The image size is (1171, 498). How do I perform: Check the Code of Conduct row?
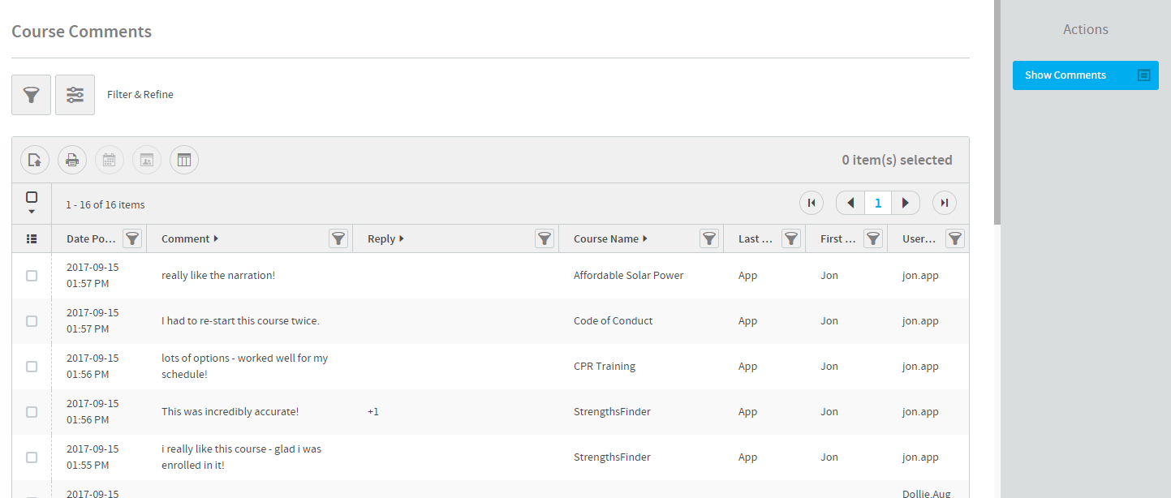coord(32,321)
